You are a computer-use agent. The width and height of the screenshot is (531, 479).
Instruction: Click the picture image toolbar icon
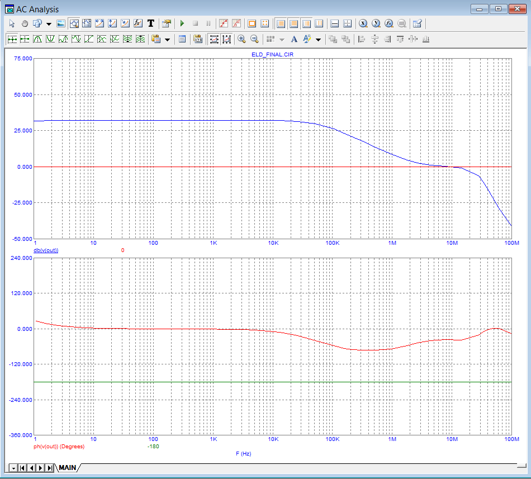61,23
